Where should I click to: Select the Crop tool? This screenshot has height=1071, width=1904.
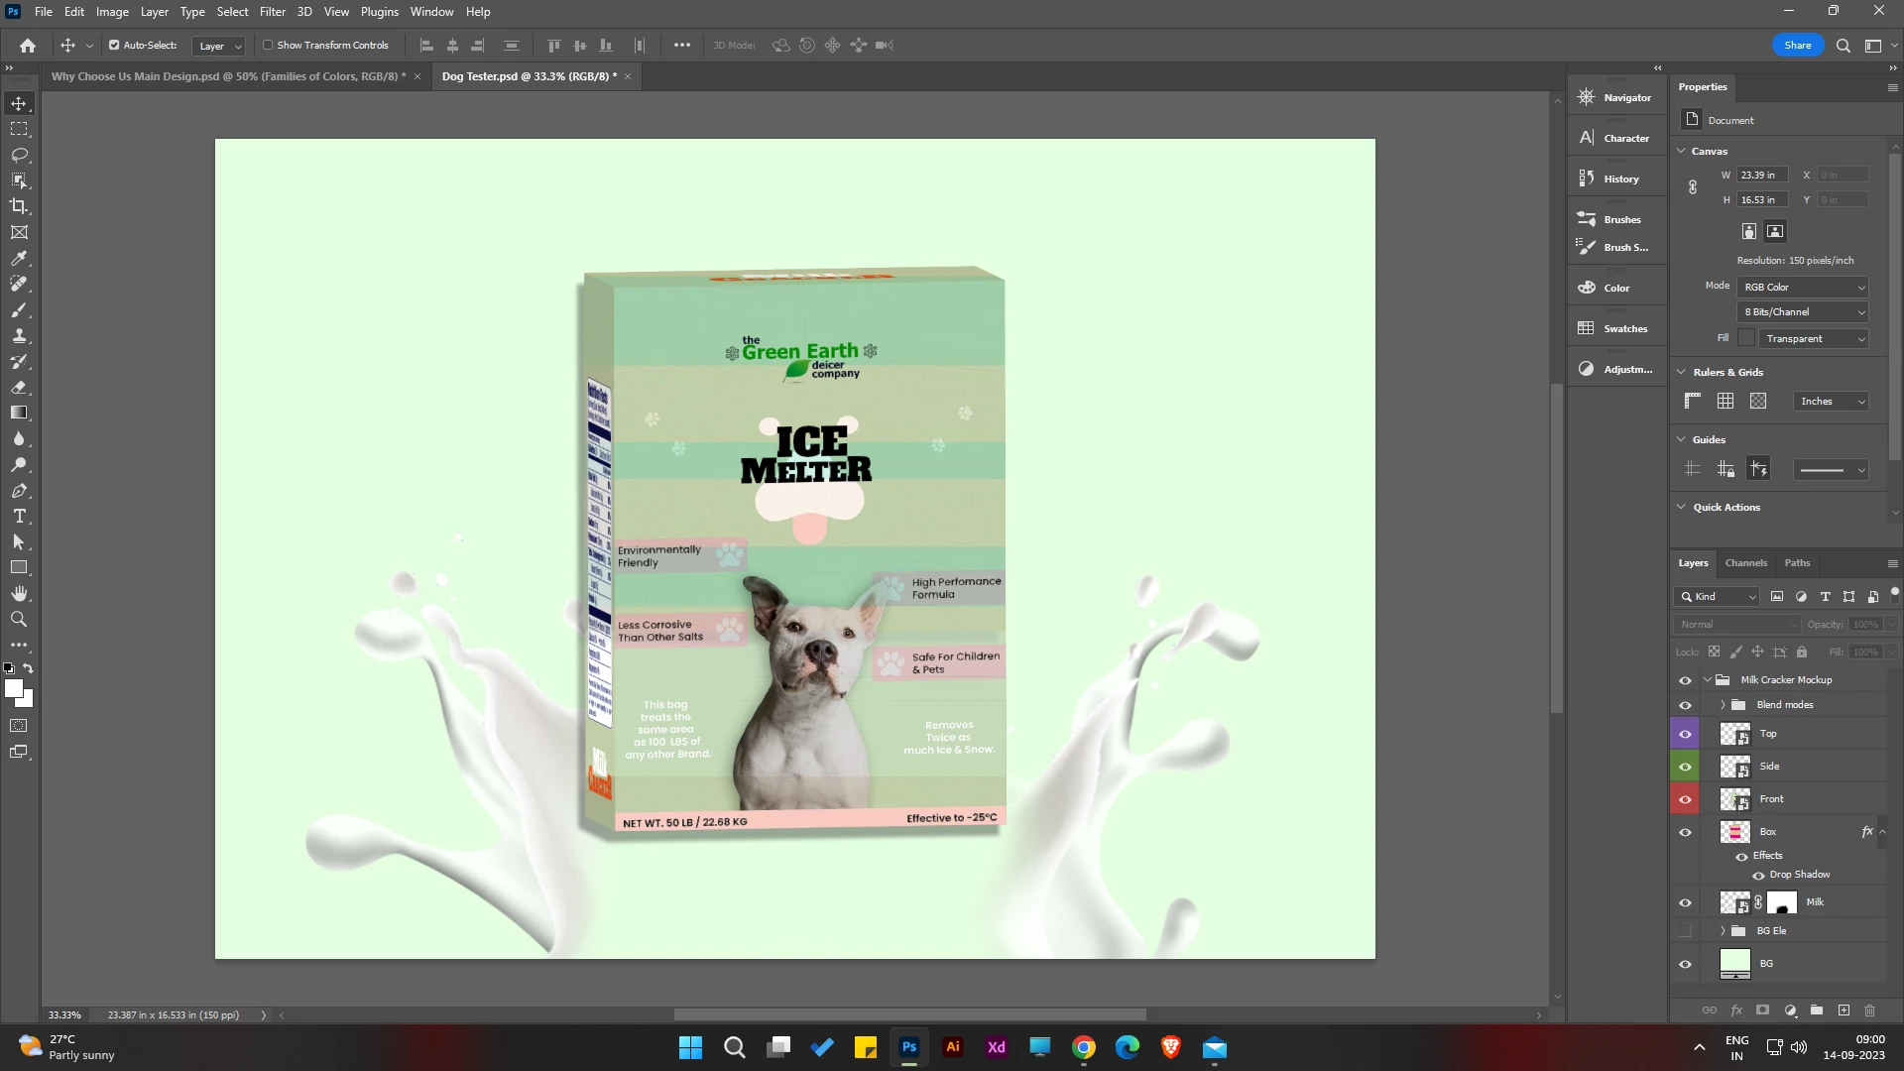[x=19, y=206]
